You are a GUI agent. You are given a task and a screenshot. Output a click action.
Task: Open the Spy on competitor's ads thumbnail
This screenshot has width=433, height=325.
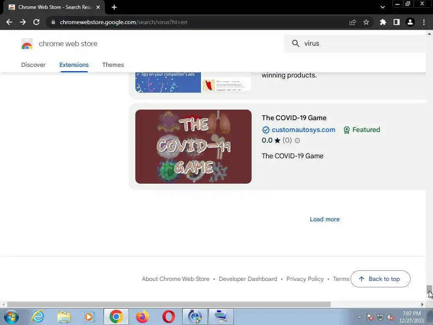click(x=193, y=83)
